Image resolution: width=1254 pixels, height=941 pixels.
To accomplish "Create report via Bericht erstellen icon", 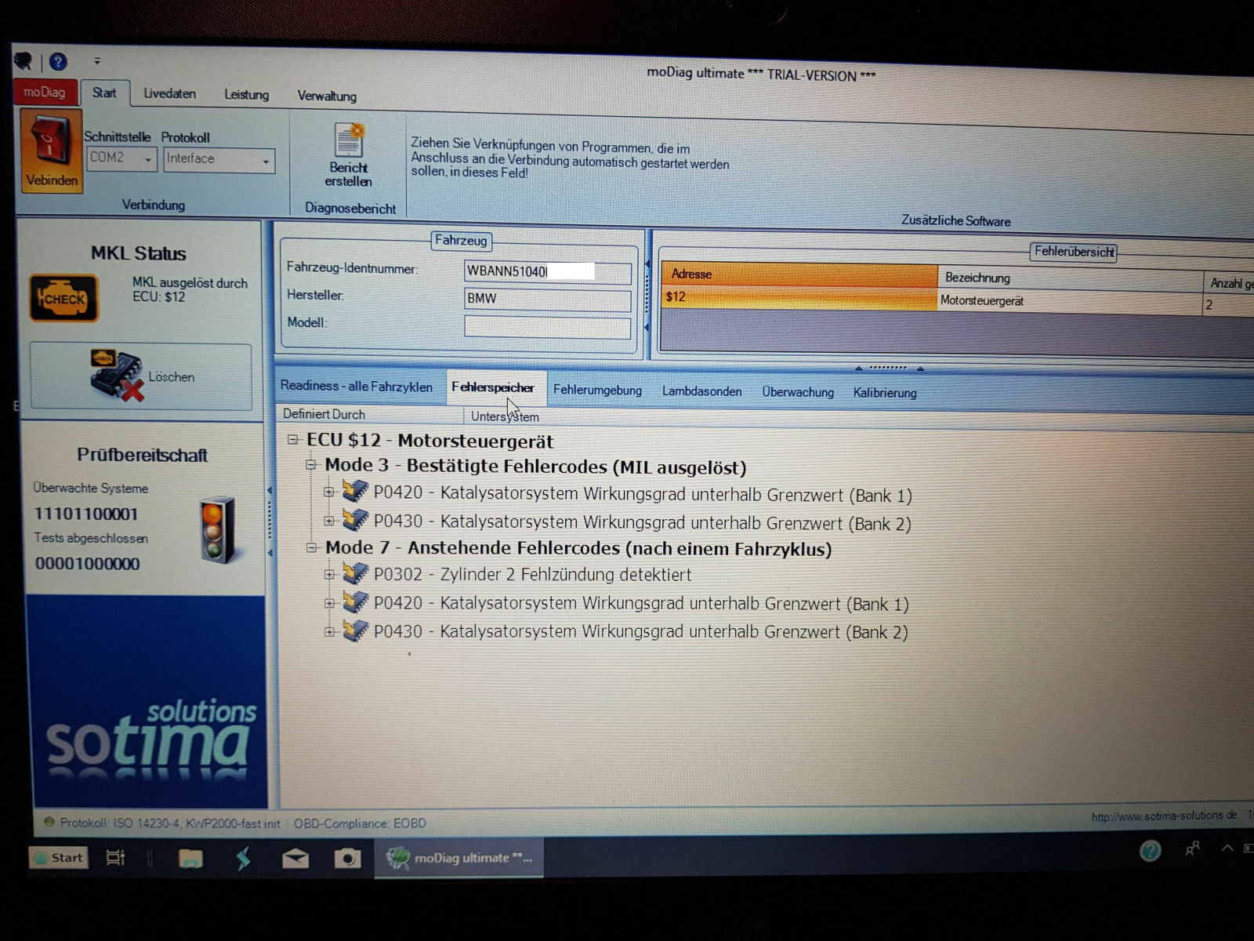I will point(349,155).
